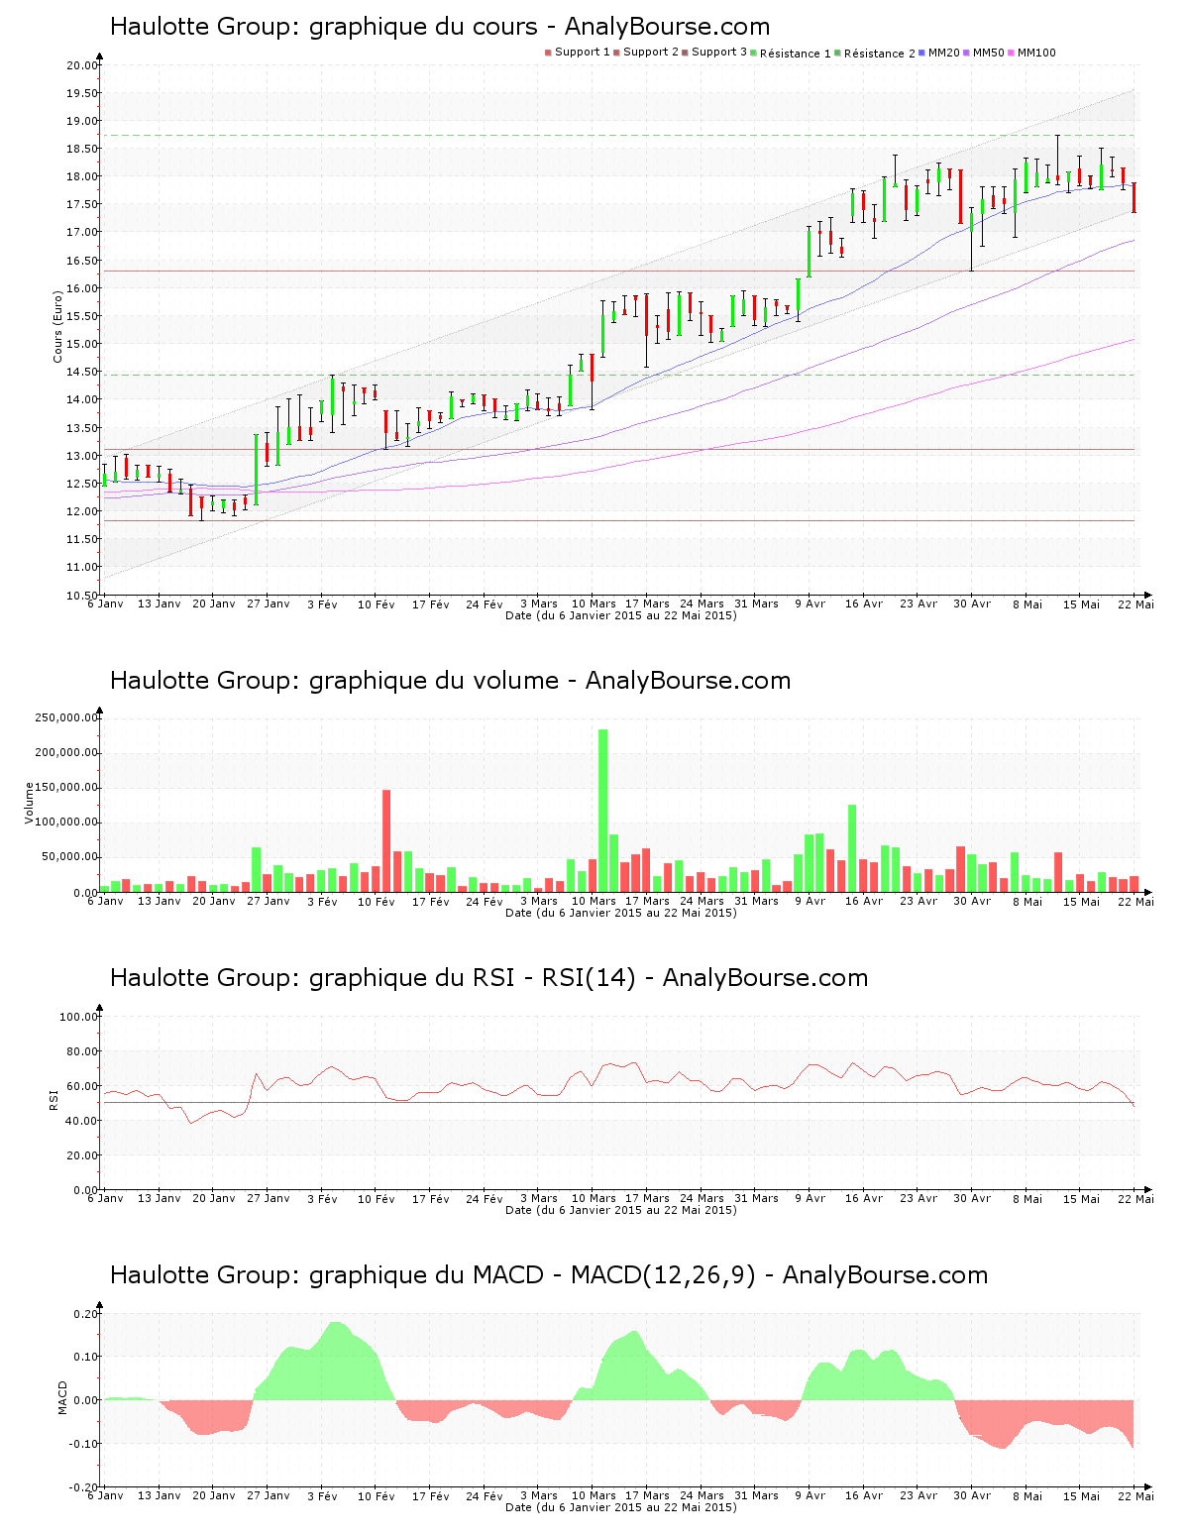Screen dimensions: 1189x1536
Task: Select the MM50 legend label
Action: point(989,53)
